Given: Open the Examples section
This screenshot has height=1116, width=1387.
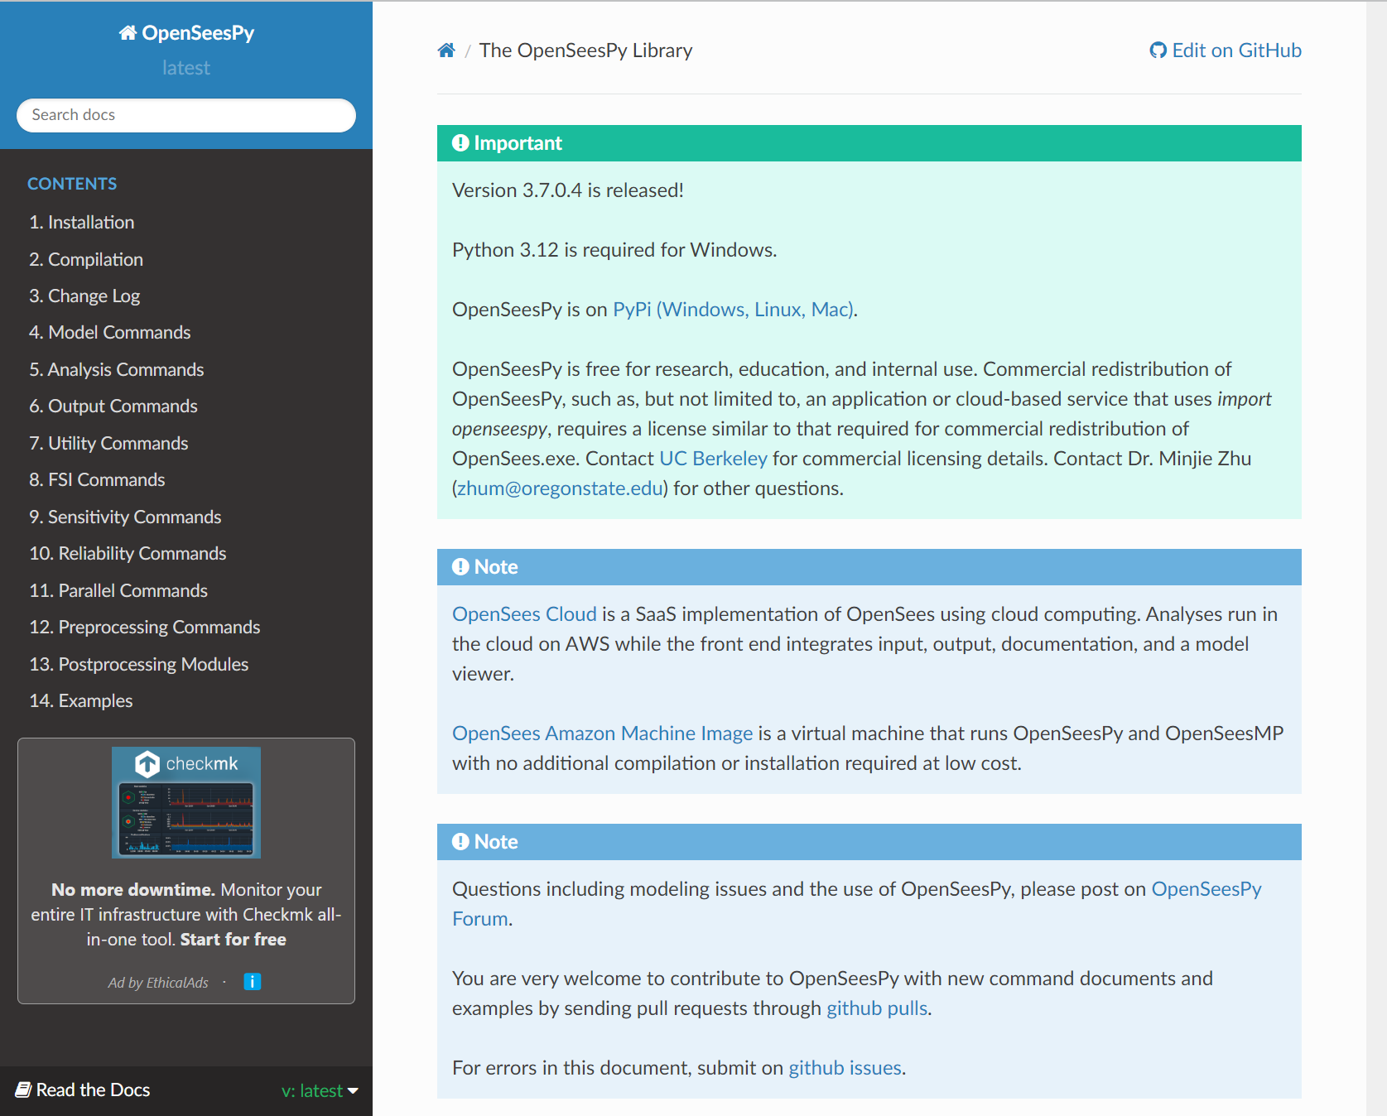Looking at the screenshot, I should click(x=81, y=701).
